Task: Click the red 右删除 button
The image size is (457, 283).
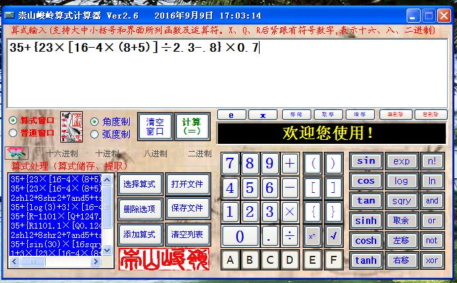Action: 431,115
